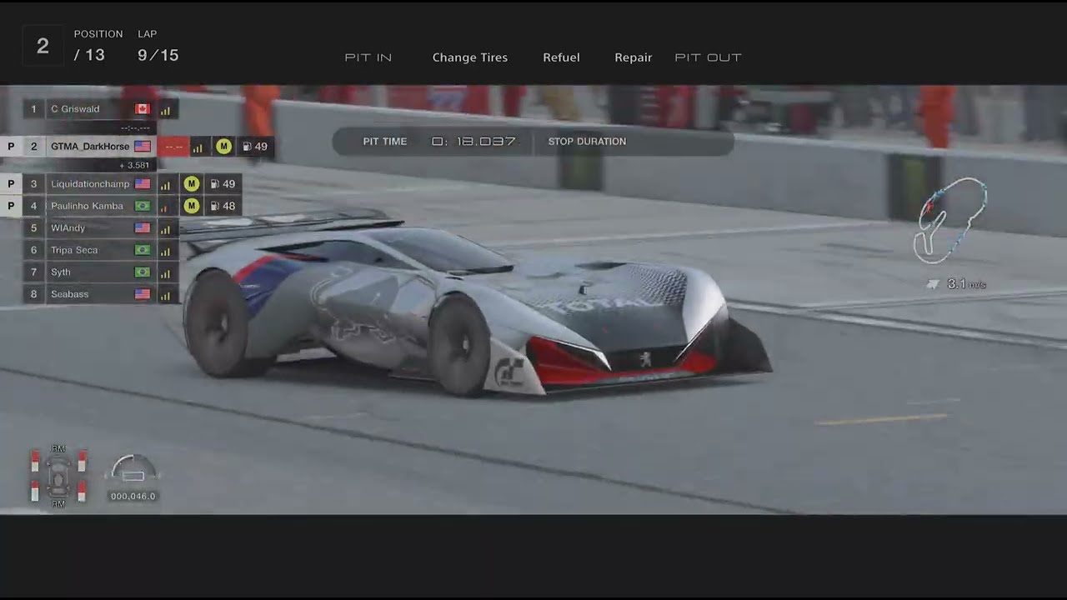
Task: Click the Brazil flag beside Paulinho Kamba
Action: (x=143, y=206)
